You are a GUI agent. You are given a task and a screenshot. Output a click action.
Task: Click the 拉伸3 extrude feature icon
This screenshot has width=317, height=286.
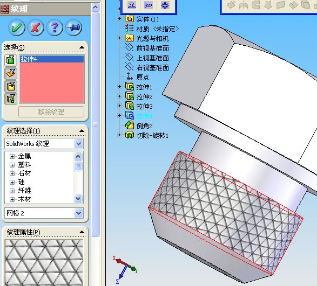pyautogui.click(x=130, y=106)
